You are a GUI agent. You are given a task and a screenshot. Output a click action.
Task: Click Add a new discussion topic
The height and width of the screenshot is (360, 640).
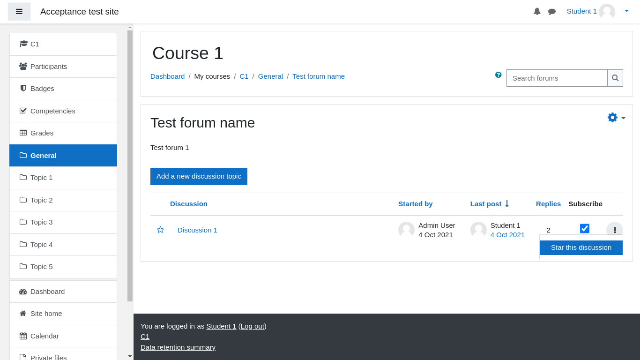pyautogui.click(x=199, y=176)
